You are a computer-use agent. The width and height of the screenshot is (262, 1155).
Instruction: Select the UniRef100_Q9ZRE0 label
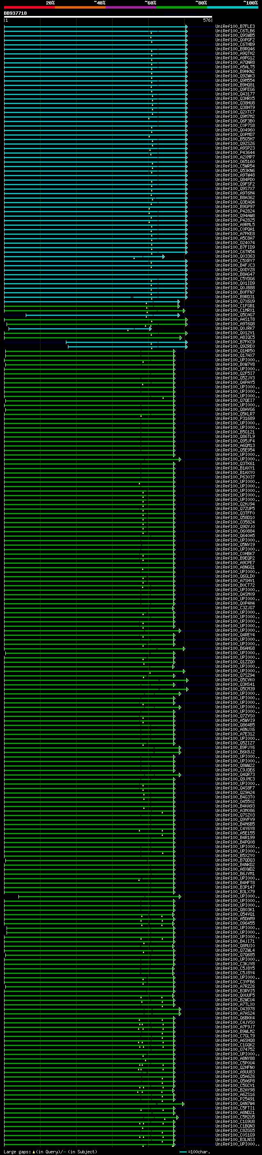235,346
